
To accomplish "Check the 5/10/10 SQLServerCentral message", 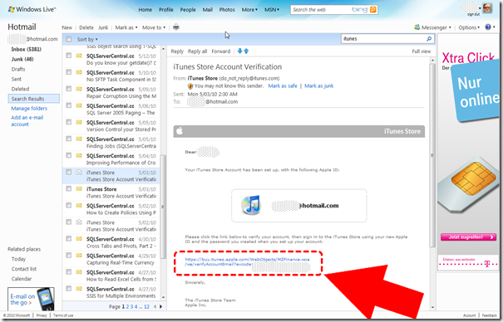I will point(69,72).
